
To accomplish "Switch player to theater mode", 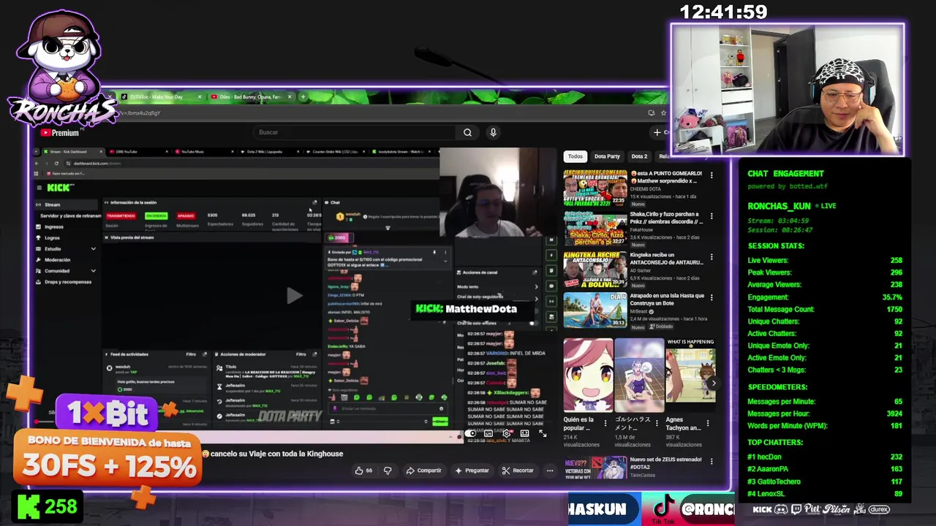I will click(x=524, y=433).
